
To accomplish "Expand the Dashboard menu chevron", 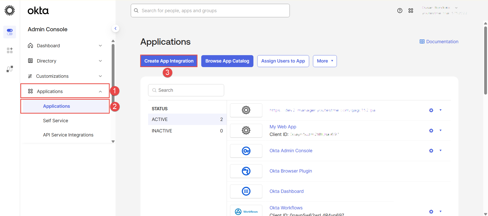I will pyautogui.click(x=100, y=46).
